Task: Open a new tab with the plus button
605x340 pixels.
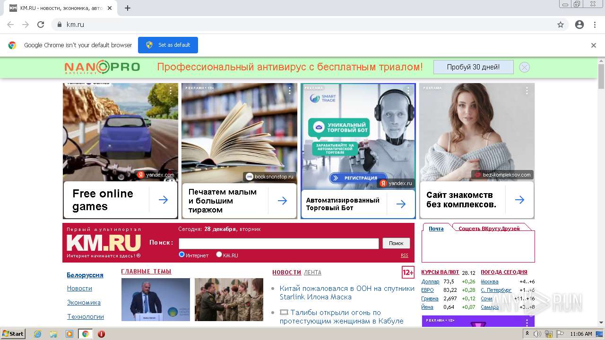Action: (128, 8)
